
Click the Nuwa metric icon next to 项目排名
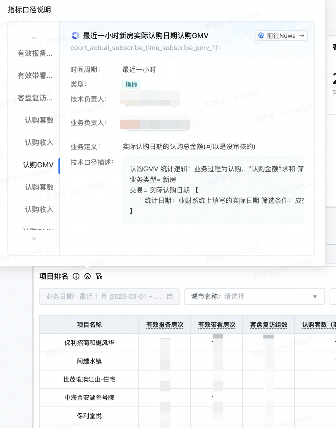point(87,276)
